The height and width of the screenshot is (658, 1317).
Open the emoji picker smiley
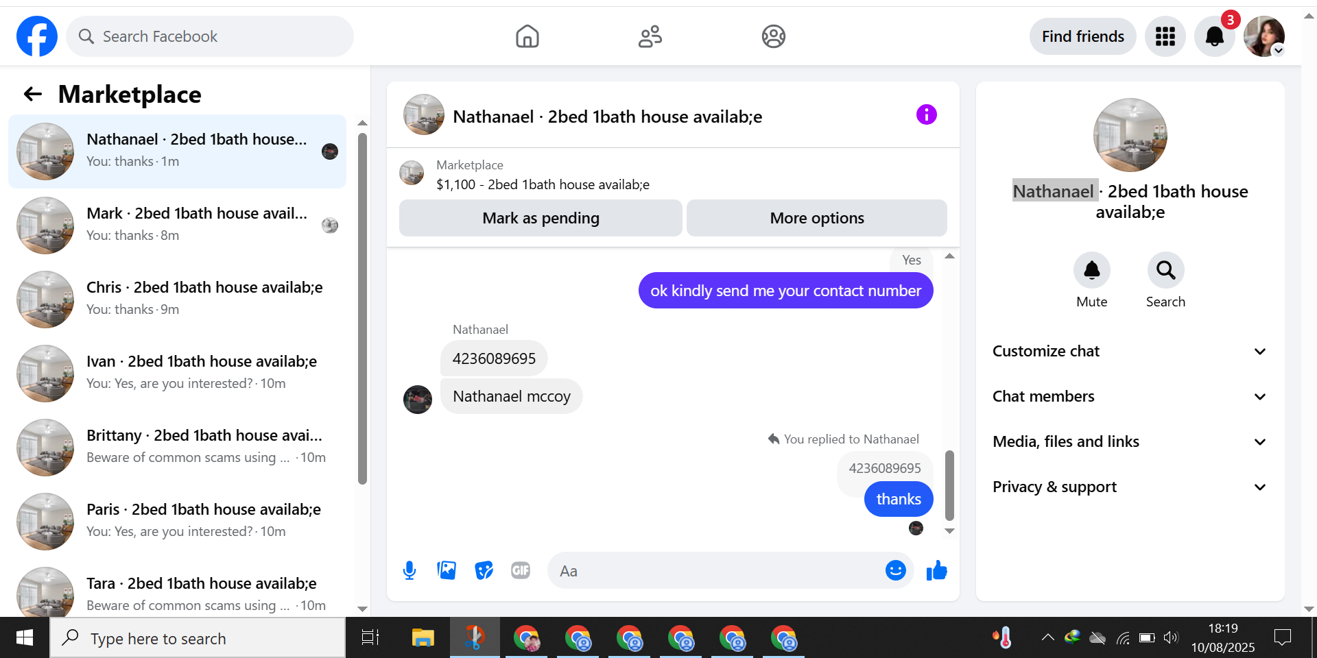click(895, 570)
